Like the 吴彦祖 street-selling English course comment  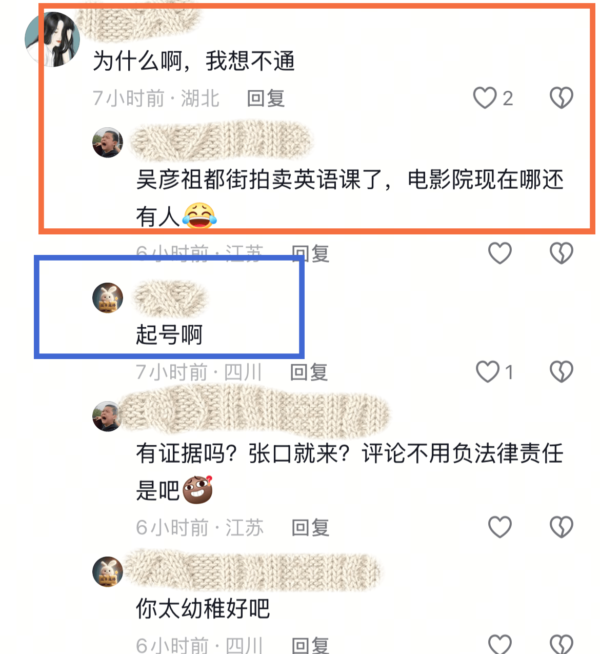[499, 253]
